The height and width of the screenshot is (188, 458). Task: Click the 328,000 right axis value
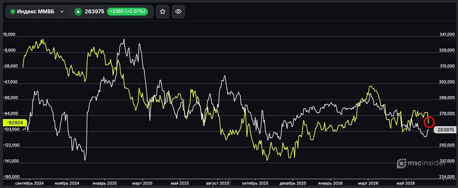[447, 50]
